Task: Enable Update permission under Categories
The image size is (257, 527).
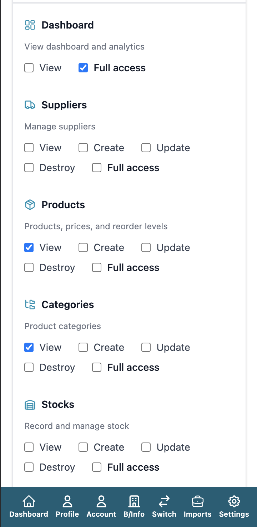Action: pyautogui.click(x=146, y=347)
